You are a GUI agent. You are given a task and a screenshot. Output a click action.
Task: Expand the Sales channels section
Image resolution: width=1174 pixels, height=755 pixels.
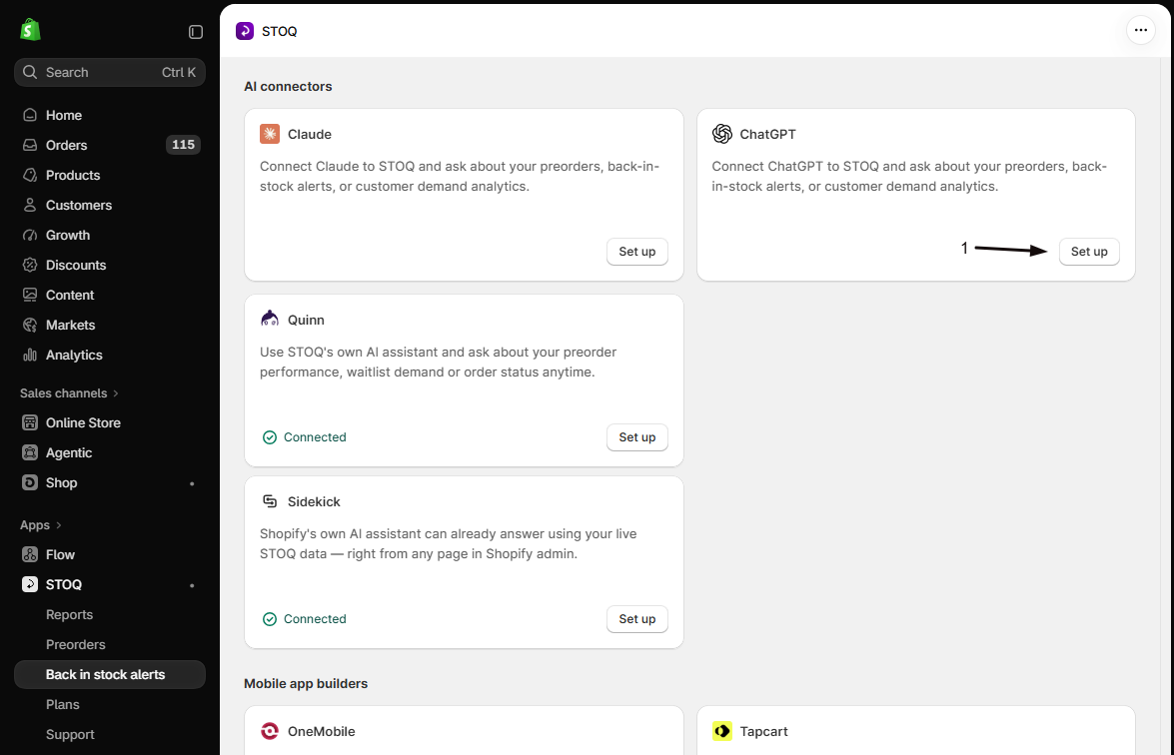pos(69,393)
